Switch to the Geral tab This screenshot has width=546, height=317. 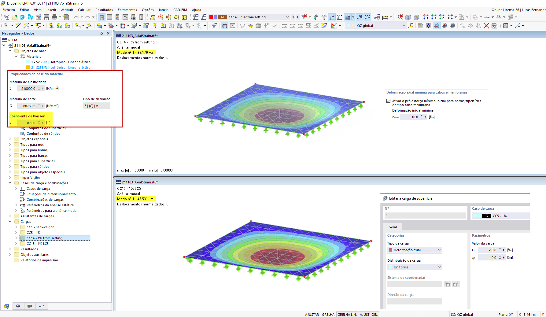pos(393,227)
